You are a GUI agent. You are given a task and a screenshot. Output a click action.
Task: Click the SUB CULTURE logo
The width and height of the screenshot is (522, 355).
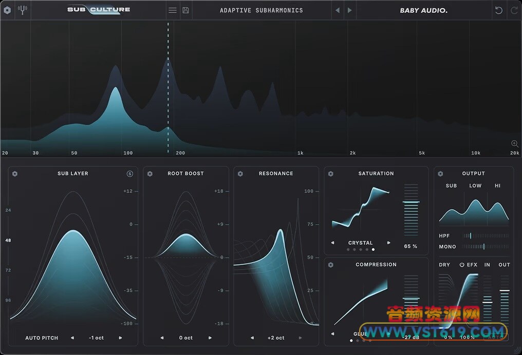pyautogui.click(x=99, y=10)
